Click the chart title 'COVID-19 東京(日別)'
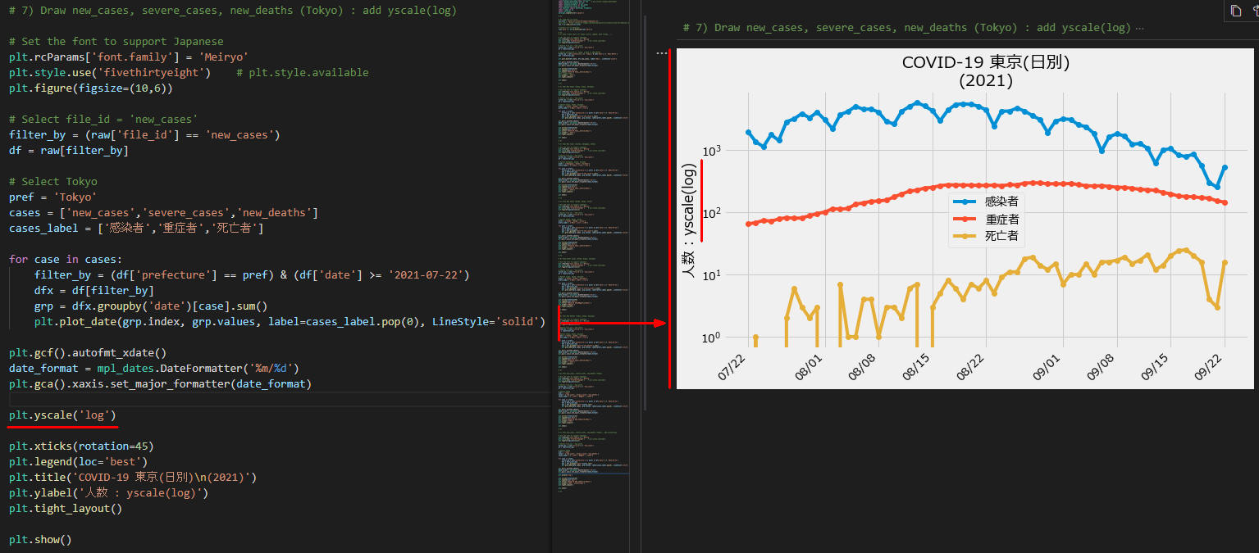This screenshot has width=1259, height=553. click(986, 62)
